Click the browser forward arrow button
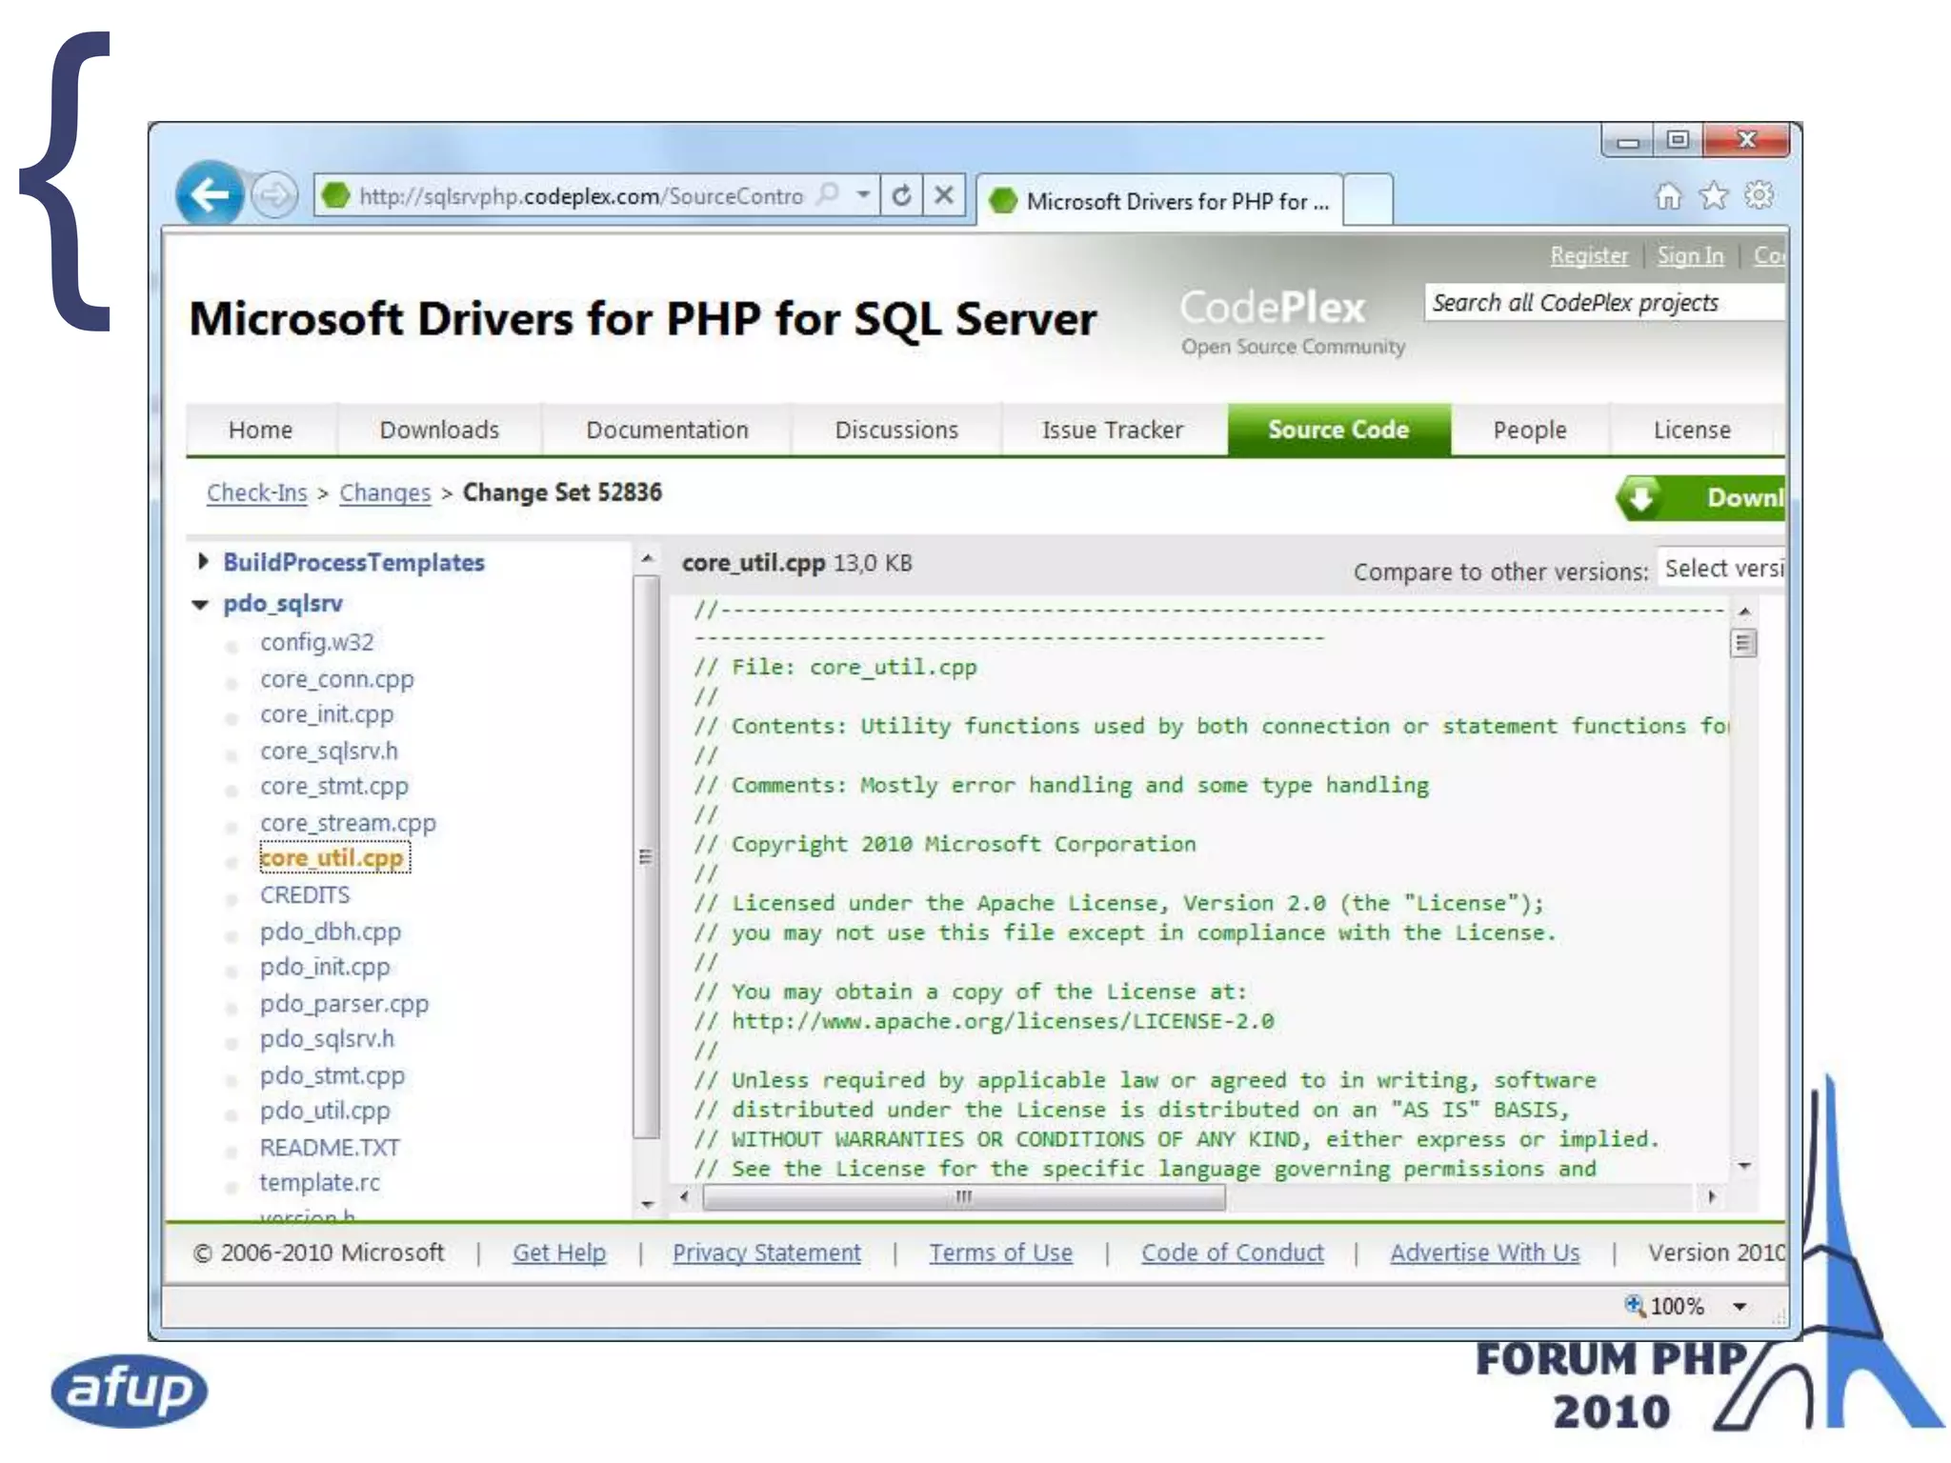The height and width of the screenshot is (1463, 1951). point(275,196)
